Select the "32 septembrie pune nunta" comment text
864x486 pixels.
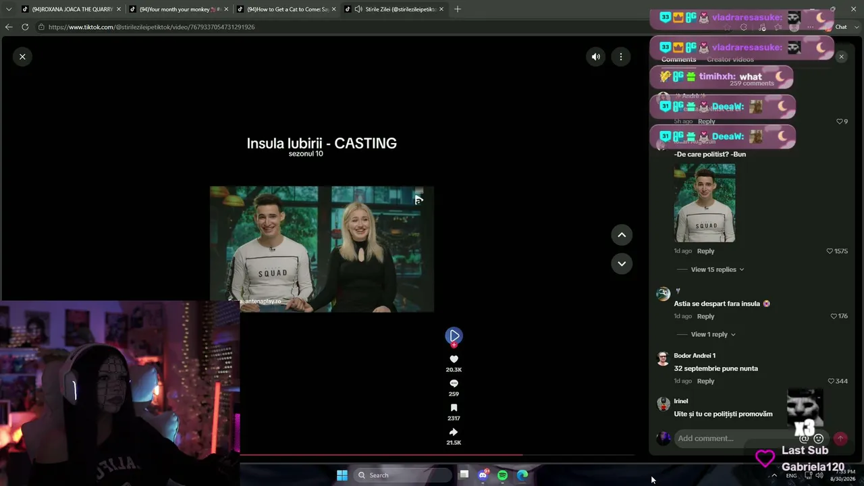[715, 369]
